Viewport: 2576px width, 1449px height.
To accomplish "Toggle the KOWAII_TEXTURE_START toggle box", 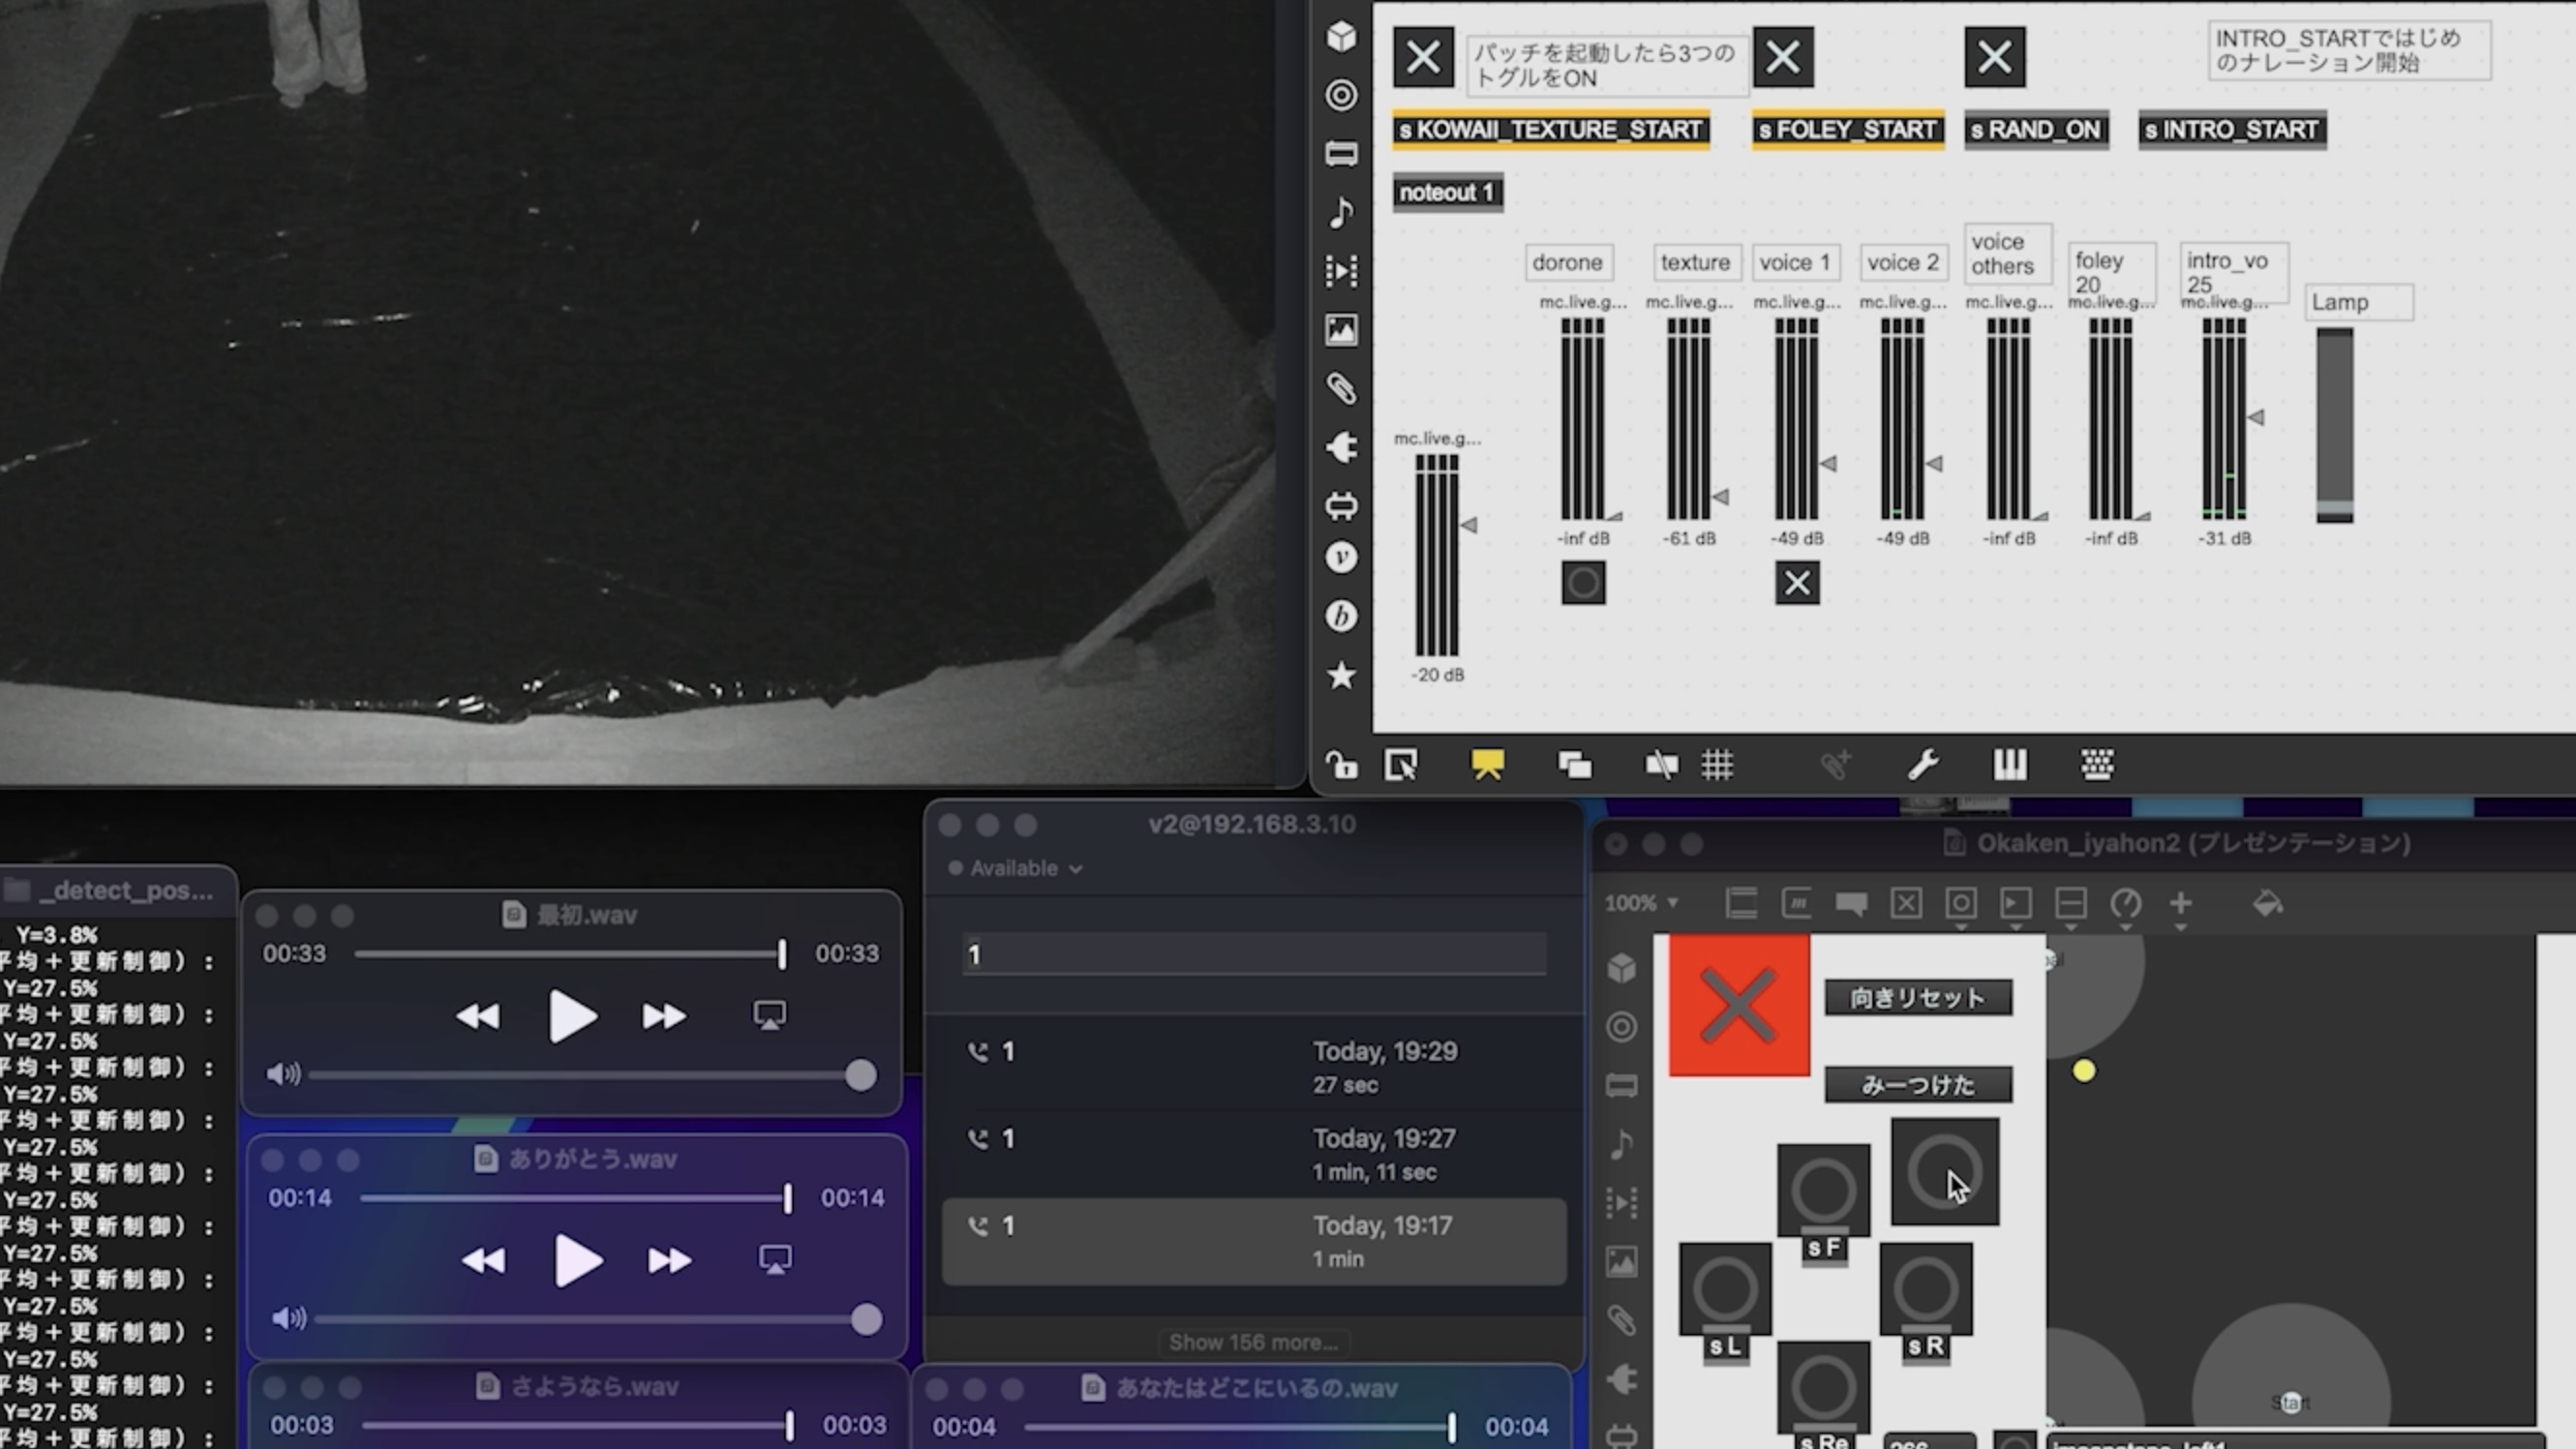I will (1423, 57).
